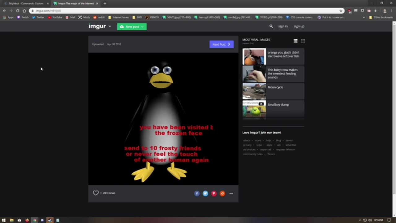This screenshot has width=396, height=223.
Task: Open the store footer link
Action: pos(258,140)
